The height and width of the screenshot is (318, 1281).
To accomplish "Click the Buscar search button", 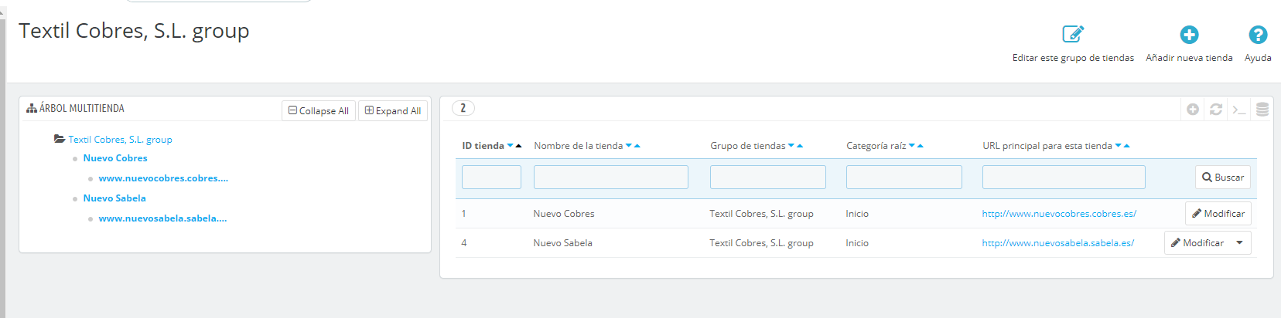I will coord(1223,178).
